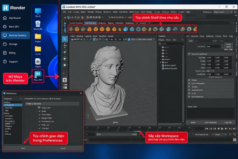Open Support in iRender sidebar
The image size is (238, 159).
click(x=10, y=62)
